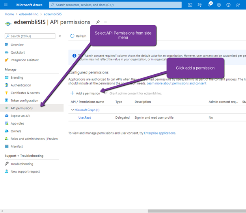246x213 pixels.
Task: Click the plus icon for Add a permission
Action: coord(72,93)
